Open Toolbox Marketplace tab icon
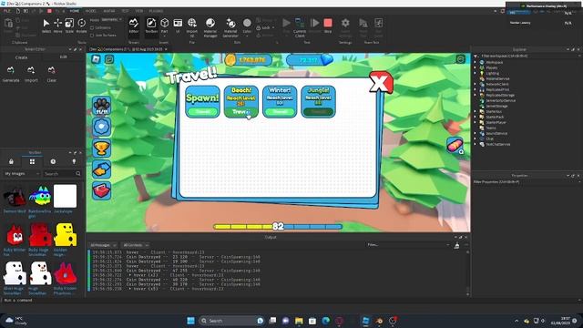This screenshot has width=583, height=328. (x=11, y=161)
